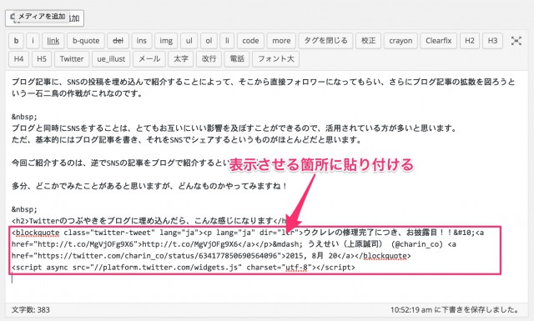
Task: Click the Close Tags (タグを閉じる) button
Action: click(x=325, y=41)
